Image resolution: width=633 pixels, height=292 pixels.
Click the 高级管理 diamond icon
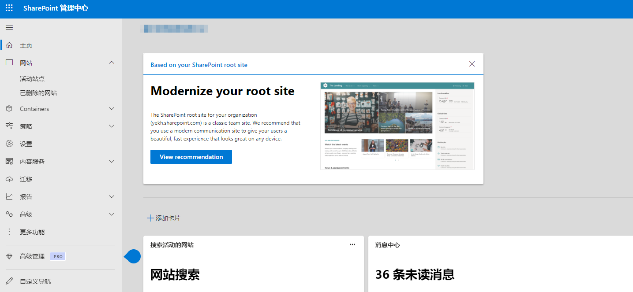(x=9, y=256)
